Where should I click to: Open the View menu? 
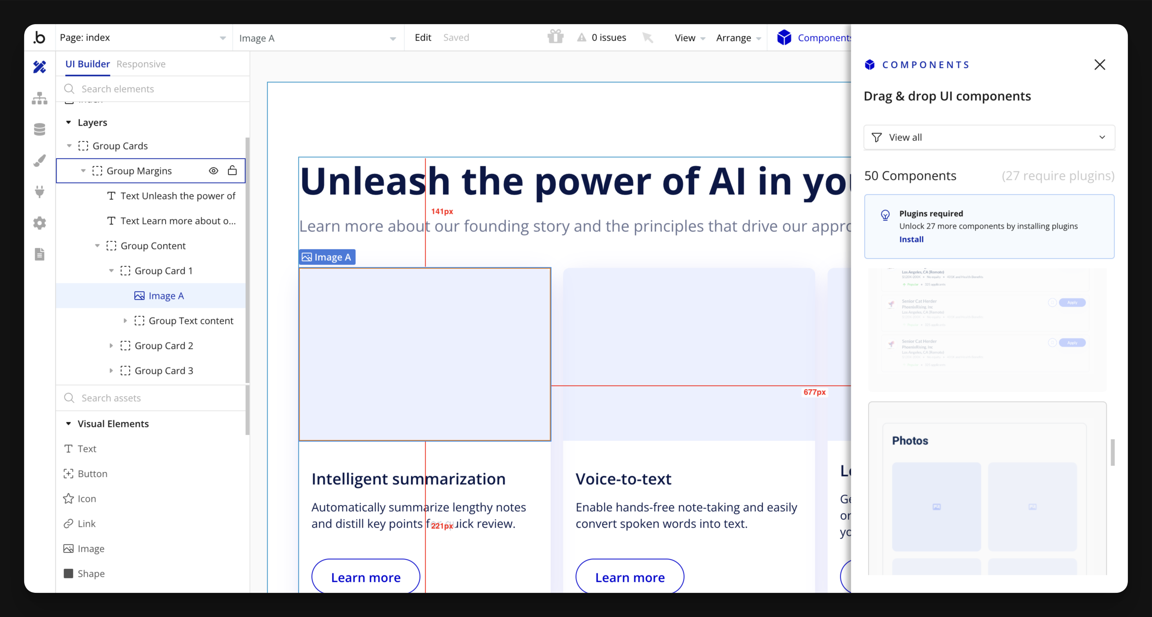(x=690, y=38)
